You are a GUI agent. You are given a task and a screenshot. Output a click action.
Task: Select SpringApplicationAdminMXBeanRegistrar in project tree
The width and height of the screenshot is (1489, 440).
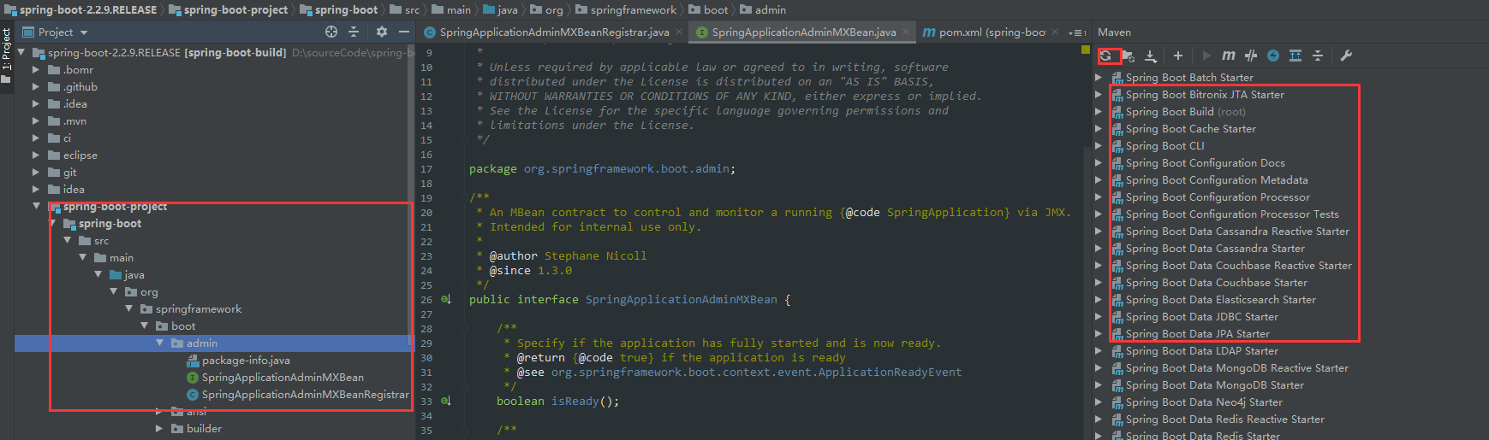pos(306,394)
